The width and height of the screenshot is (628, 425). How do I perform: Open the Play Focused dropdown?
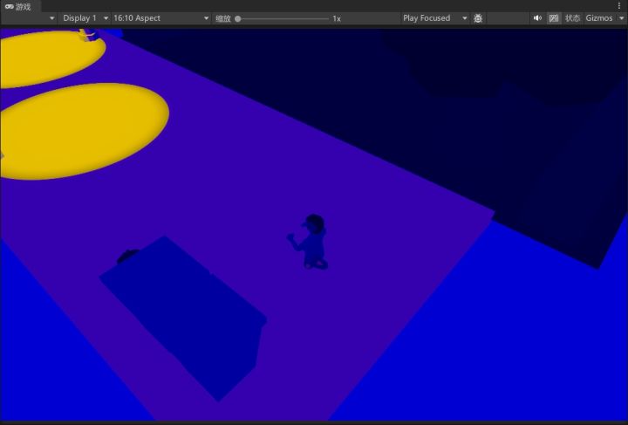(x=434, y=18)
